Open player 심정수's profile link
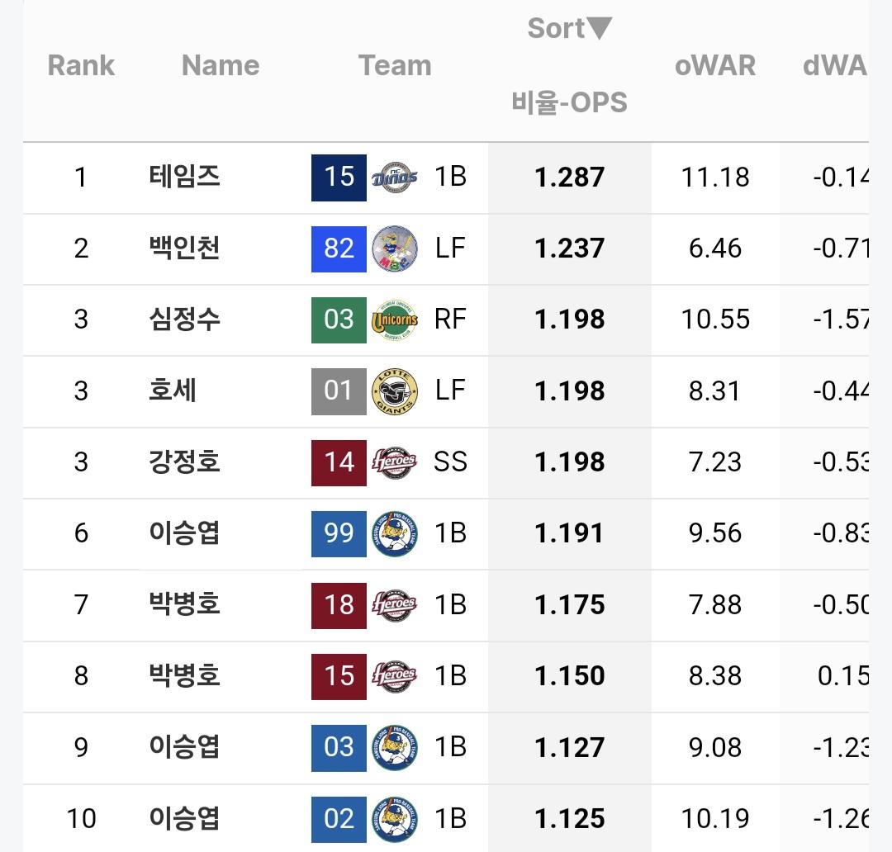This screenshot has width=892, height=852. click(184, 319)
